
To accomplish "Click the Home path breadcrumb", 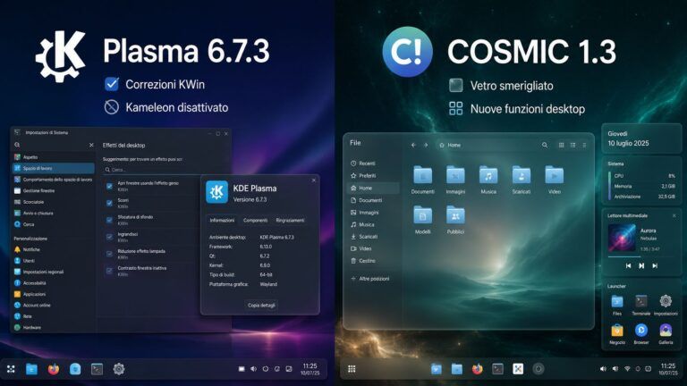I will [x=450, y=145].
